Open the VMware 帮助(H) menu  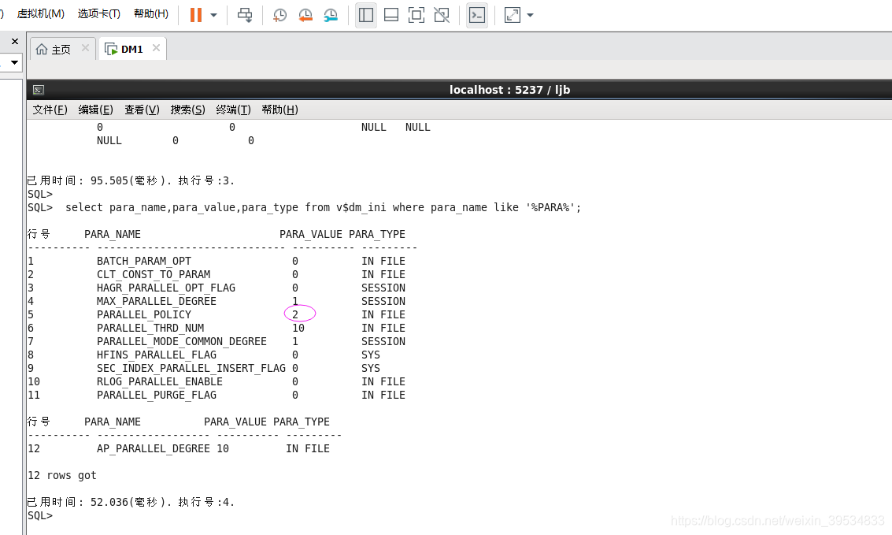point(151,13)
